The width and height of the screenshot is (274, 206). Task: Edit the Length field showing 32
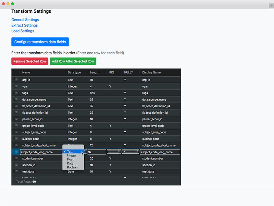97,152
